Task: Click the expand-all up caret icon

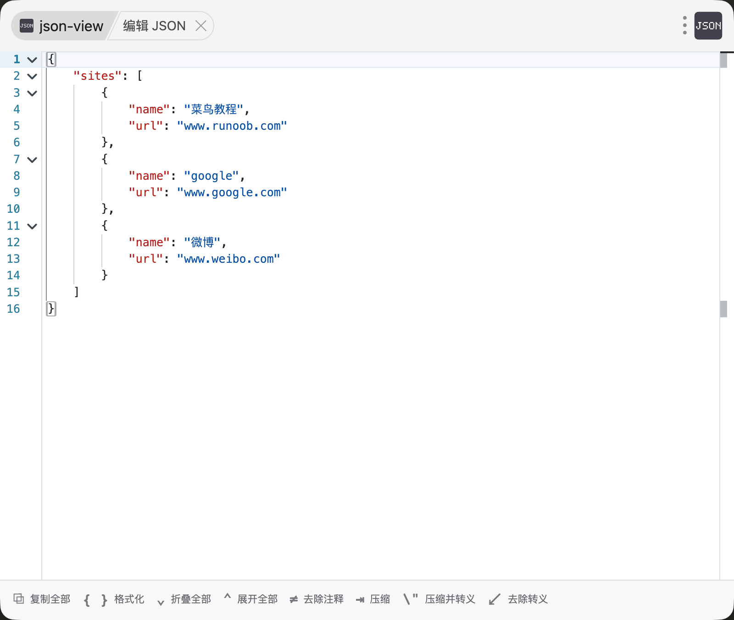Action: pos(227,596)
